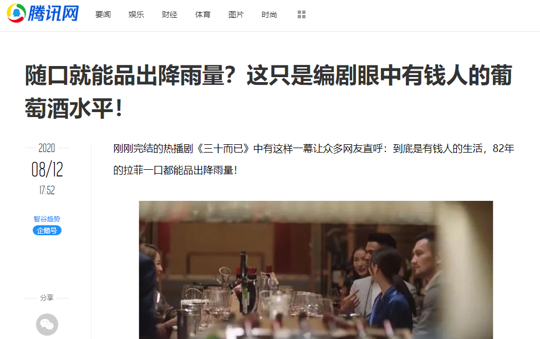
Task: Click the publish date 08/12
Action: click(x=47, y=170)
